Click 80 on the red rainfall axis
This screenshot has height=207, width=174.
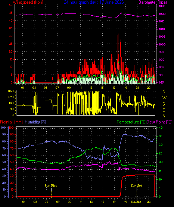(12, 141)
